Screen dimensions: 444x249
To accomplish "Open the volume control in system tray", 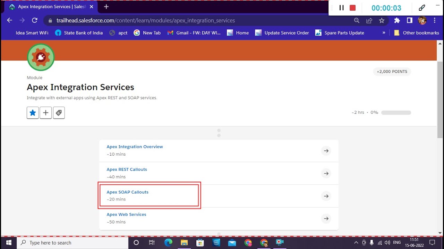I will click(387, 243).
